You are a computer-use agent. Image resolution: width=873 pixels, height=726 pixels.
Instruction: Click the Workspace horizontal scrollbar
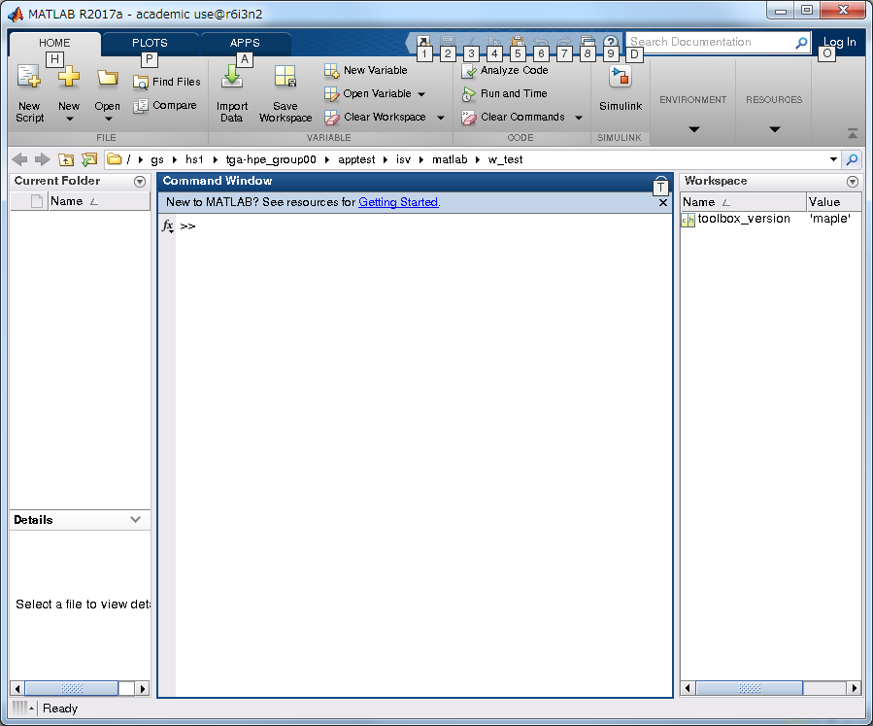tap(749, 688)
